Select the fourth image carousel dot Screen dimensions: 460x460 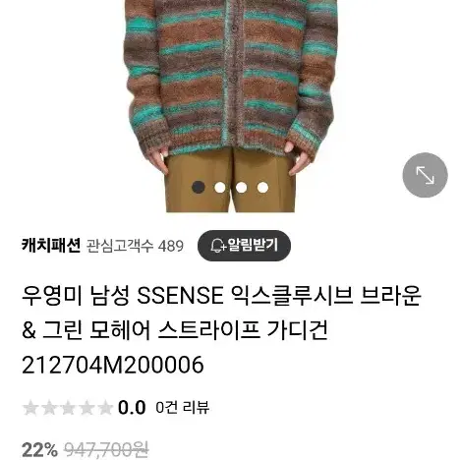coord(262,188)
